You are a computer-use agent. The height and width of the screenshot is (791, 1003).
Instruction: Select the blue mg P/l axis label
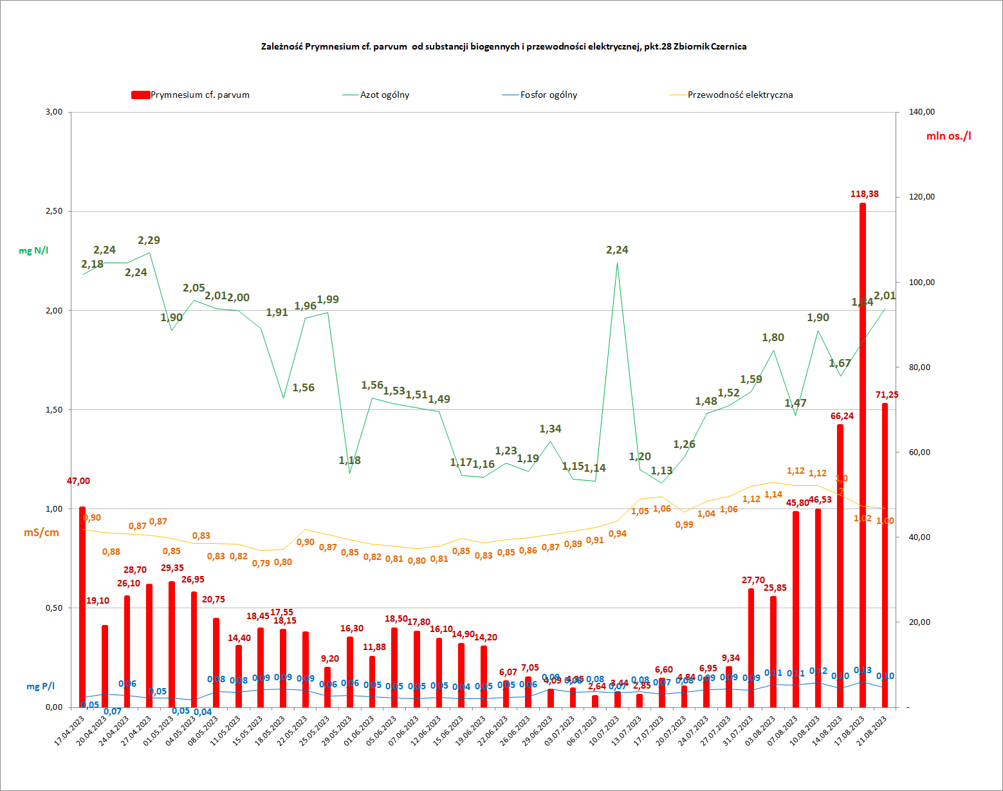coord(41,686)
